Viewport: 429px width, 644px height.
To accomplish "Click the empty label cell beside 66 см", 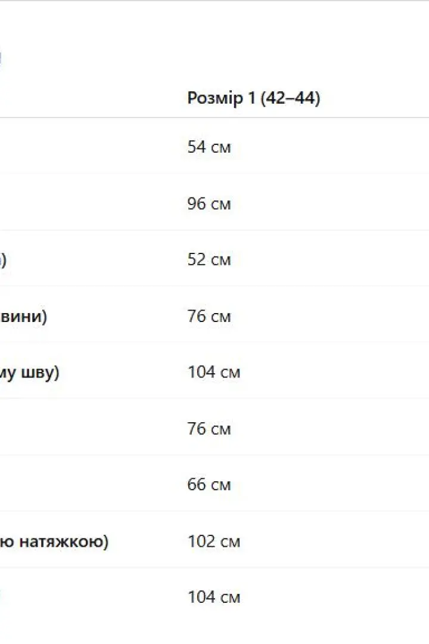I will pos(91,485).
